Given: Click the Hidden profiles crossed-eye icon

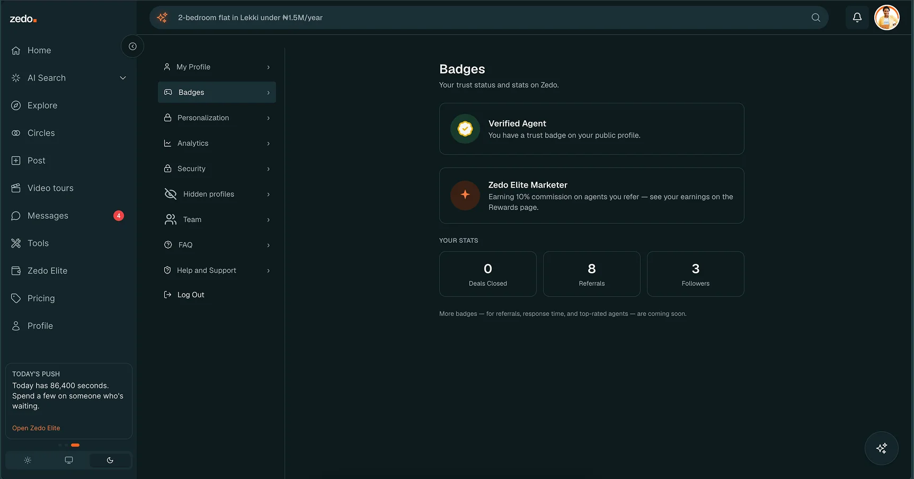Looking at the screenshot, I should point(170,194).
